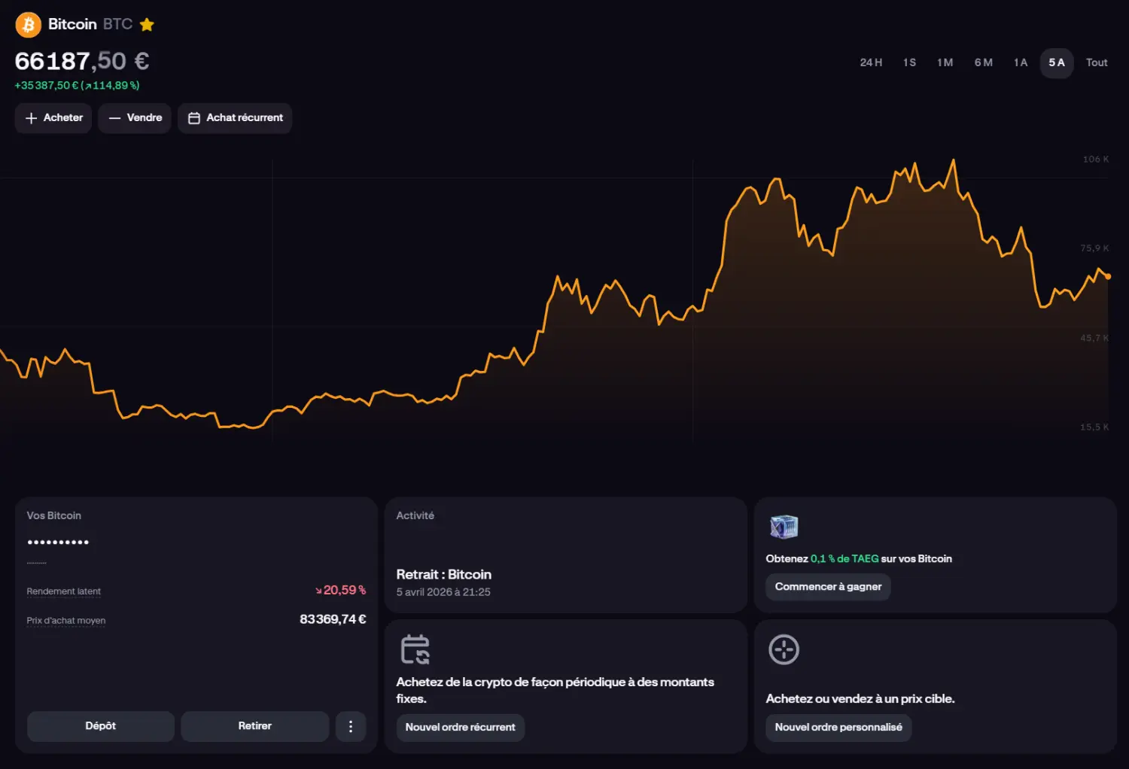
Task: Click the Retirer button
Action: tap(255, 726)
